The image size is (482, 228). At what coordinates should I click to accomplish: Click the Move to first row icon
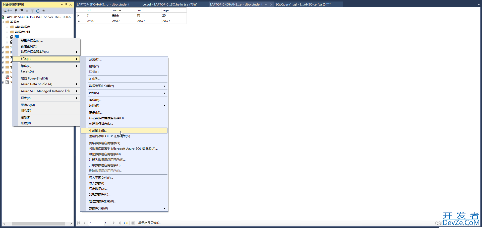click(78, 223)
